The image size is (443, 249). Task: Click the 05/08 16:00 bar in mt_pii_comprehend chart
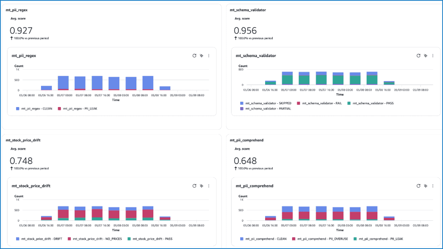click(x=389, y=218)
